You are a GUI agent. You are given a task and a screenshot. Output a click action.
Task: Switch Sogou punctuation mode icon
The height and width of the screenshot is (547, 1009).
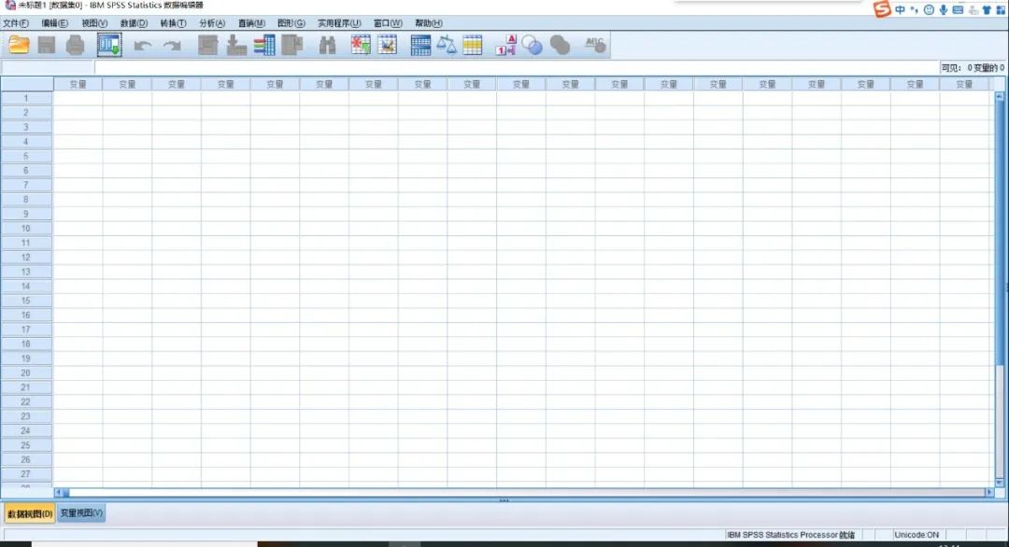[914, 9]
